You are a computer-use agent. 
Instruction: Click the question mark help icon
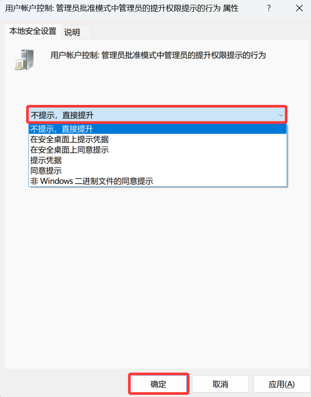[x=269, y=8]
